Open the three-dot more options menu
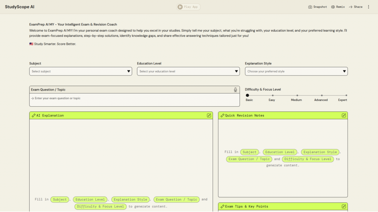 click(368, 7)
